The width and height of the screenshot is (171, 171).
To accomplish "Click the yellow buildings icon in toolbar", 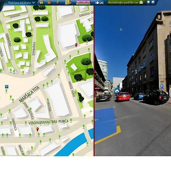I will pyautogui.click(x=68, y=2).
